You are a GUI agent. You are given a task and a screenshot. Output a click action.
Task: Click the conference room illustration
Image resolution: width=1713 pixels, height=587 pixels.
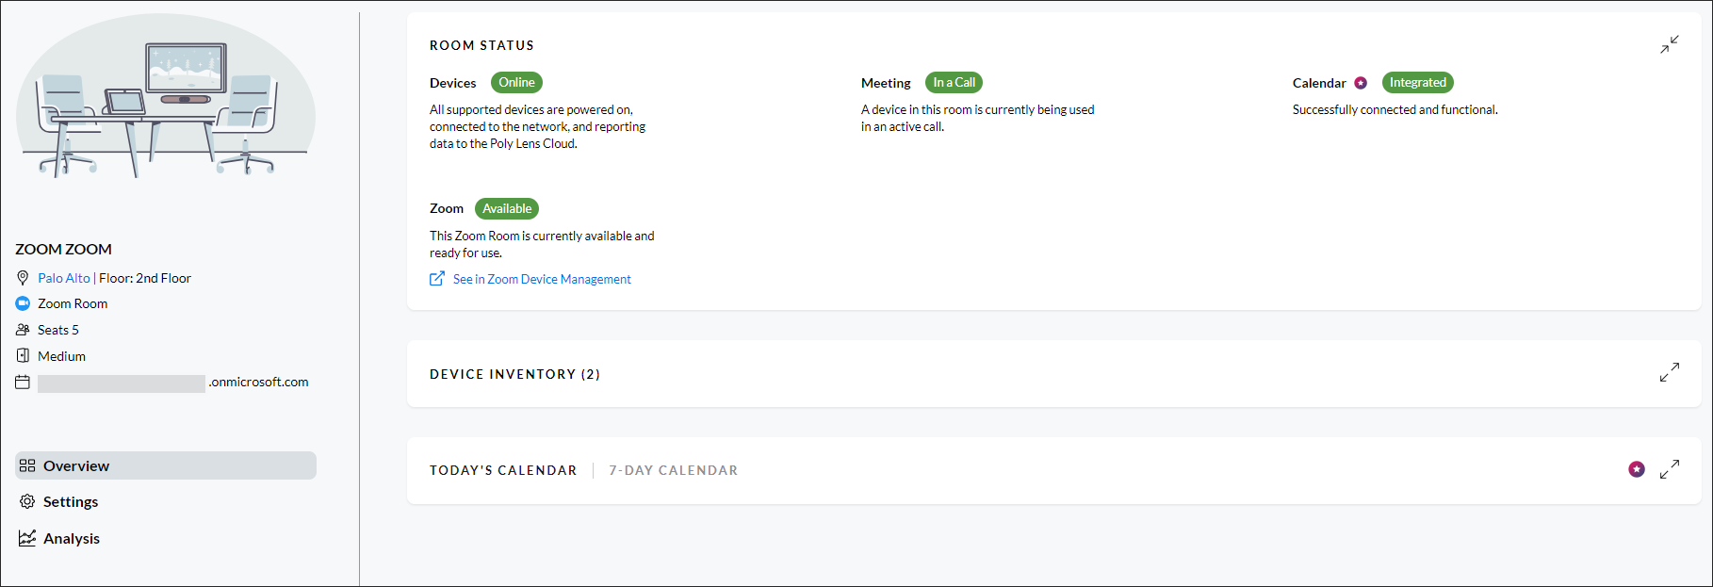(166, 96)
